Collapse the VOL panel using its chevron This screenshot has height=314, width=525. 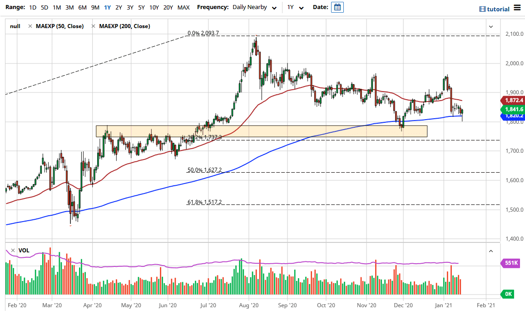point(491,251)
